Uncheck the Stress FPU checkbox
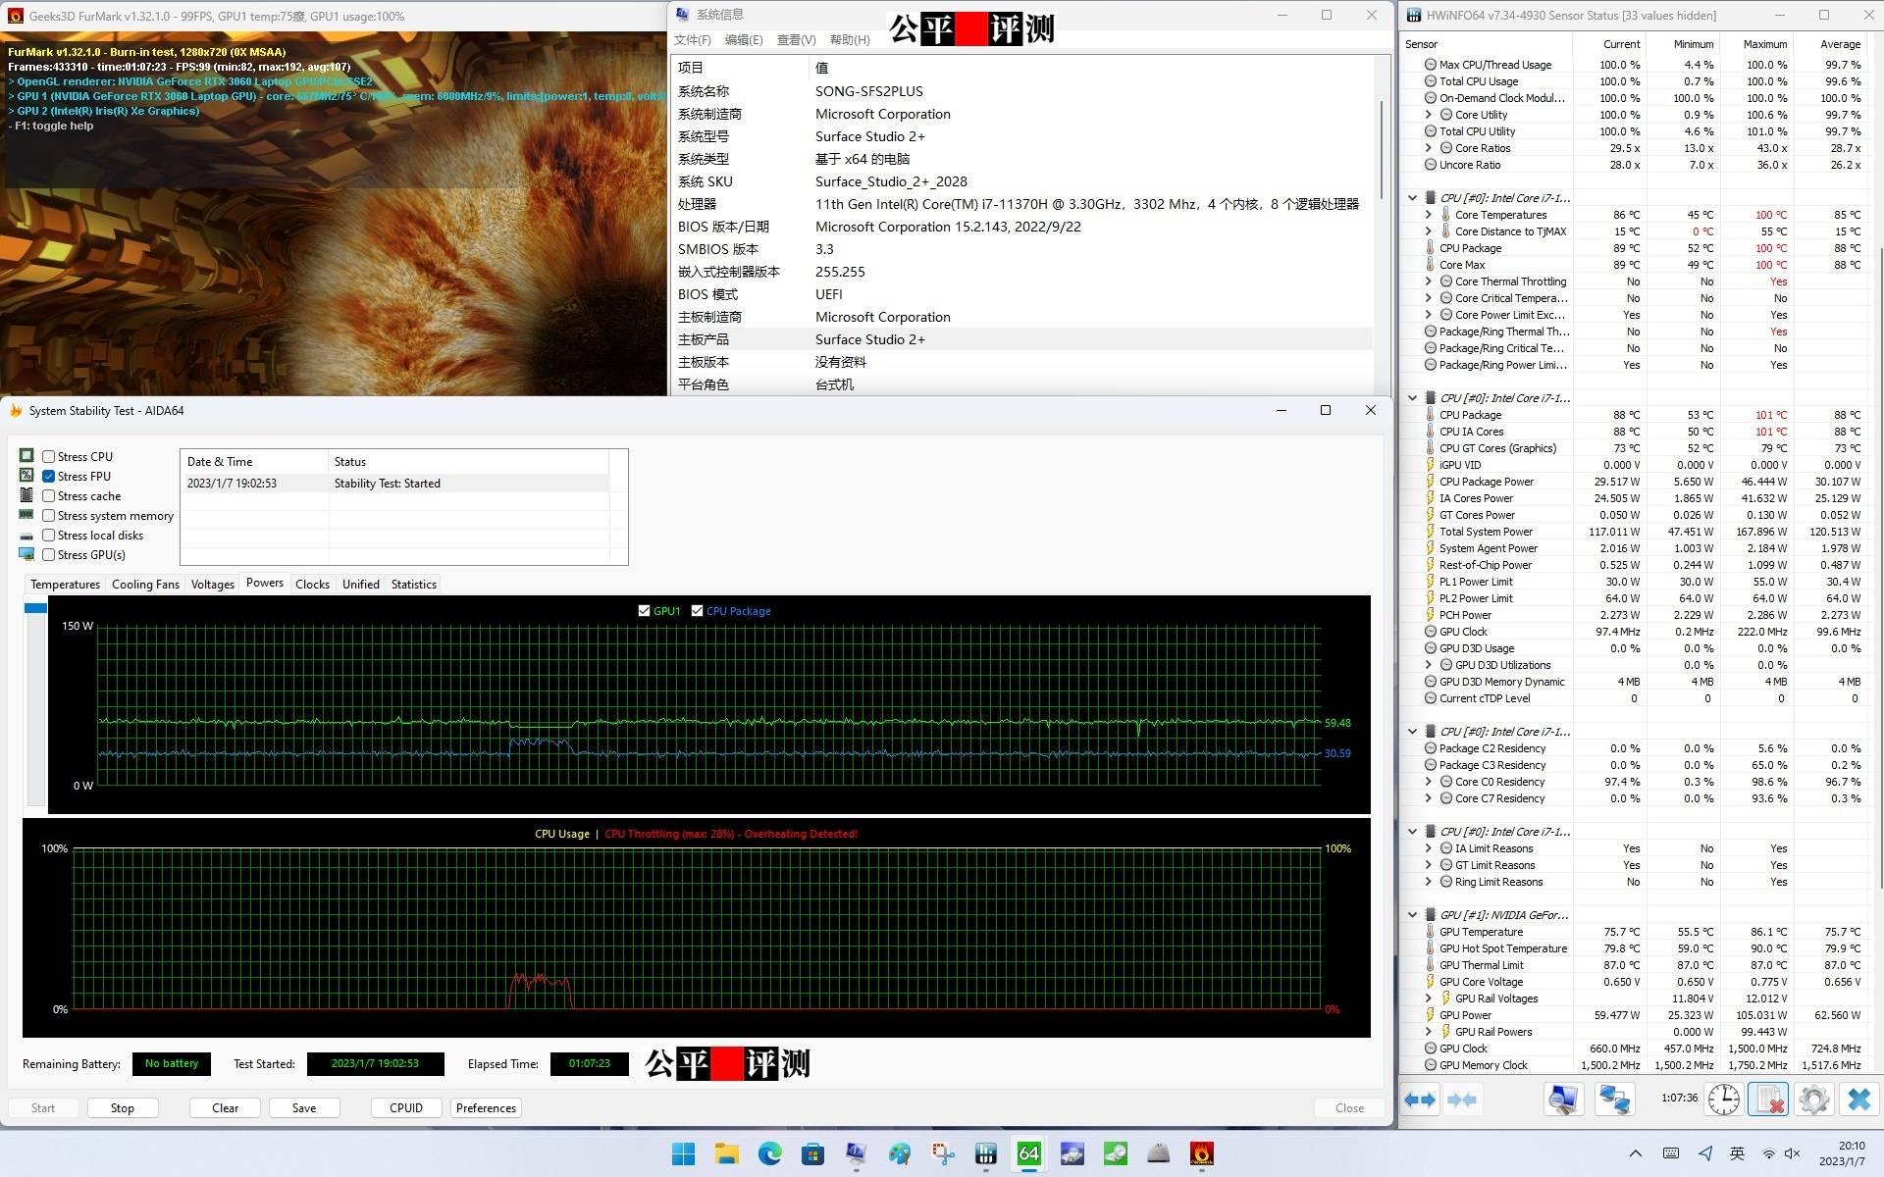Screen dimensions: 1884x1177 (x=48, y=477)
